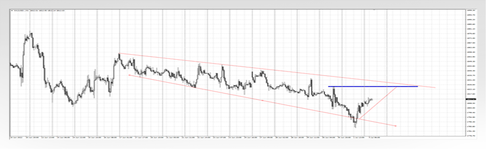Viewport: 486px width, 149px height.
Task: Click the right end of the blue line
Action: (x=417, y=87)
